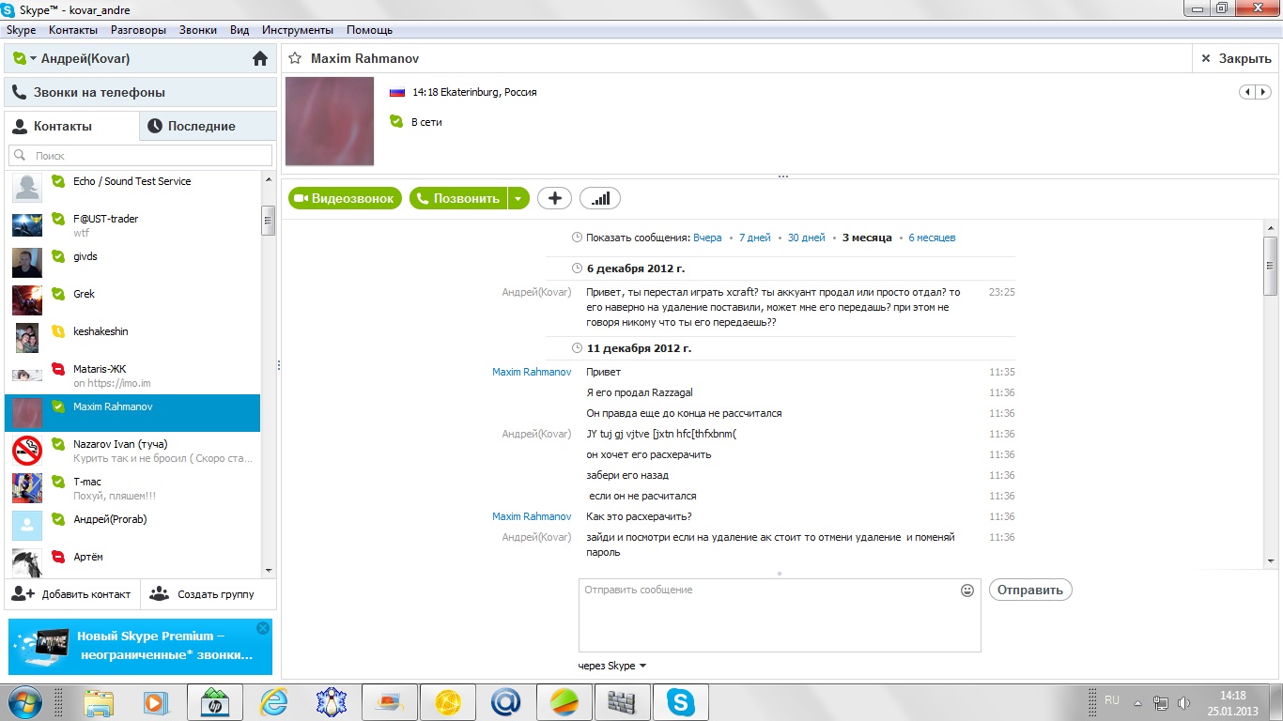This screenshot has width=1283, height=721.
Task: Open conversation with Grek
Action: (x=132, y=300)
